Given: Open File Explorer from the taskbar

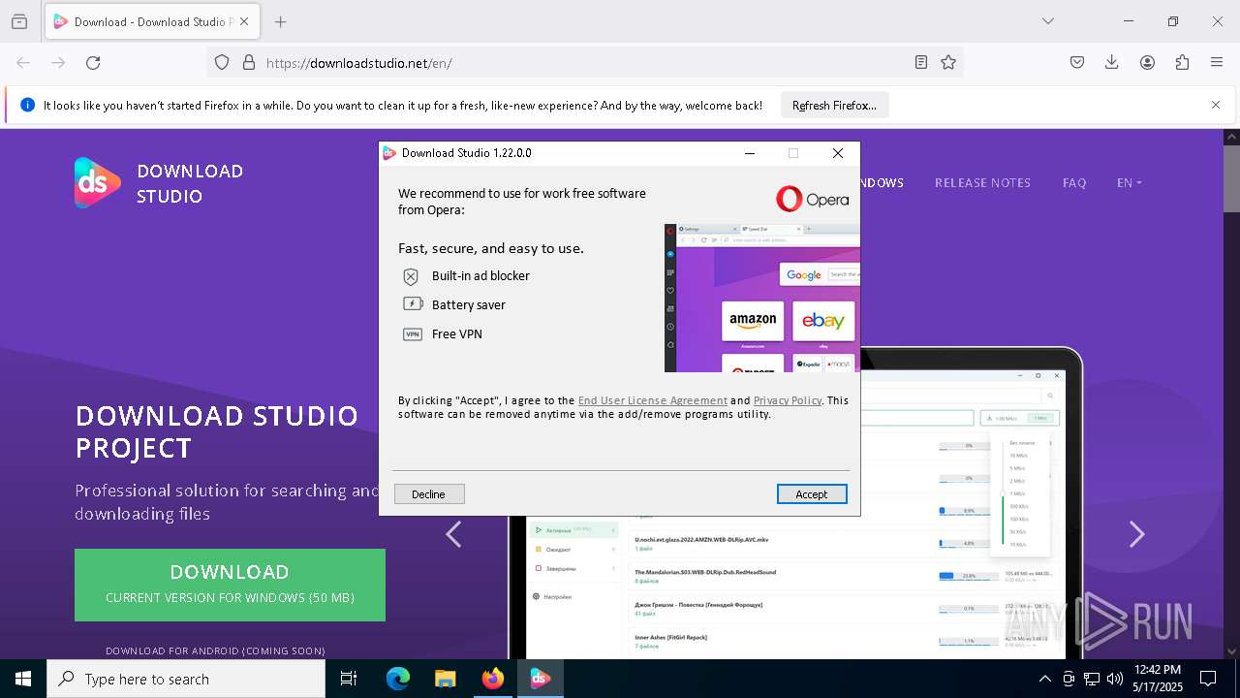Looking at the screenshot, I should (445, 679).
